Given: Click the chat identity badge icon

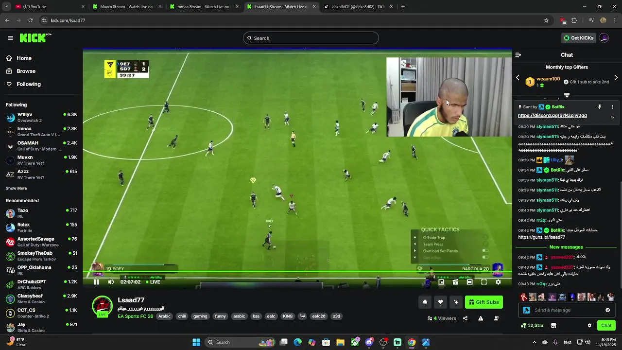Looking at the screenshot, I should [526, 310].
